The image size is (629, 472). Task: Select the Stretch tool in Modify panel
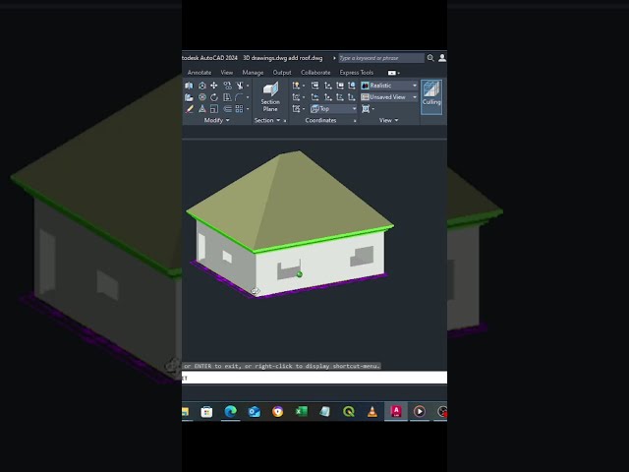coord(227,97)
